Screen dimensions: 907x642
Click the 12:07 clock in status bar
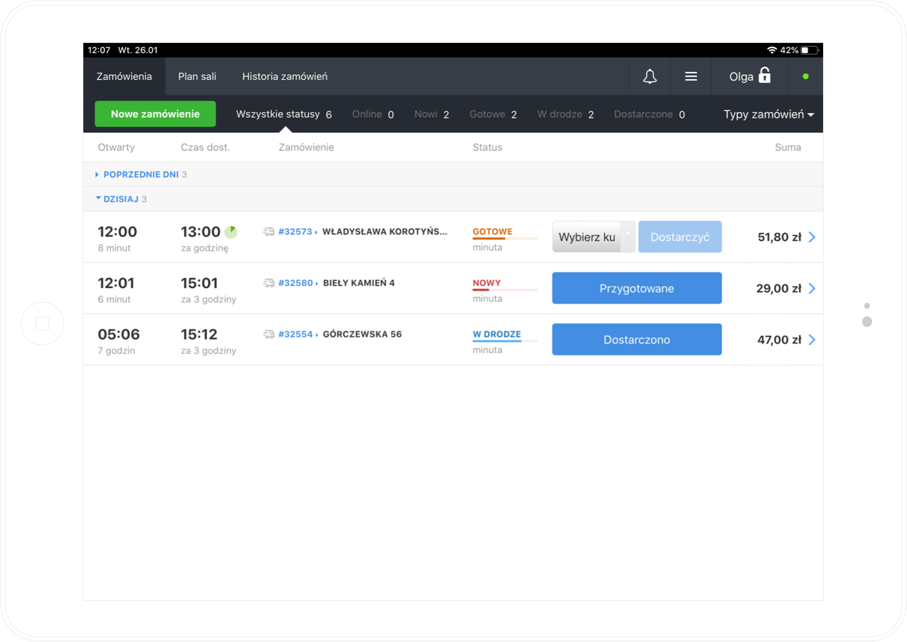click(x=99, y=50)
